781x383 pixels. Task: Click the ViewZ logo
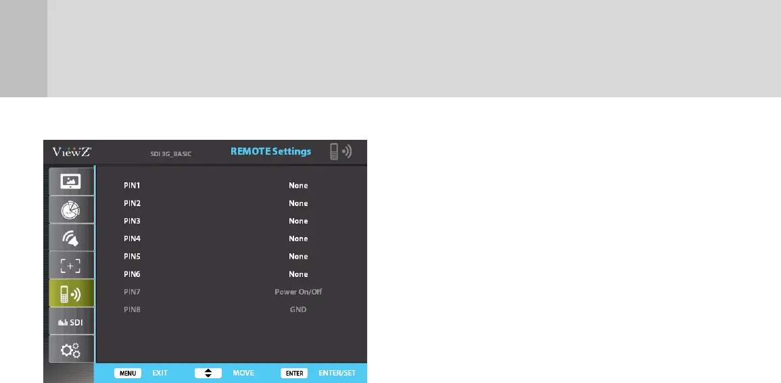[72, 152]
